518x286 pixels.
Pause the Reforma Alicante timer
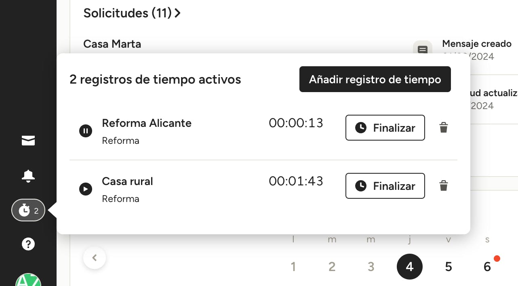click(x=86, y=131)
